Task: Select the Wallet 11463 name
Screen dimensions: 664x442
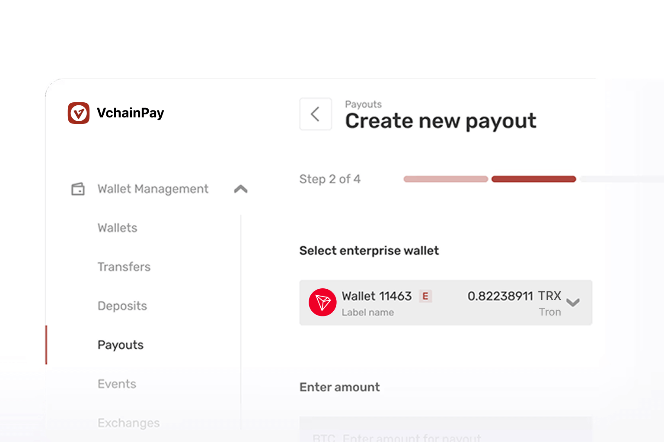Action: [377, 296]
